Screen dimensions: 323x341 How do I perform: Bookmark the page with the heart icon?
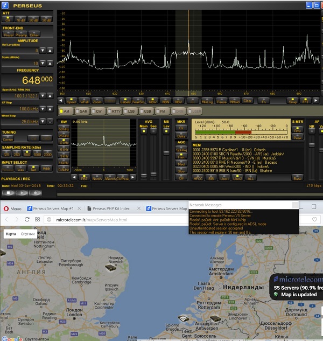pos(314,219)
